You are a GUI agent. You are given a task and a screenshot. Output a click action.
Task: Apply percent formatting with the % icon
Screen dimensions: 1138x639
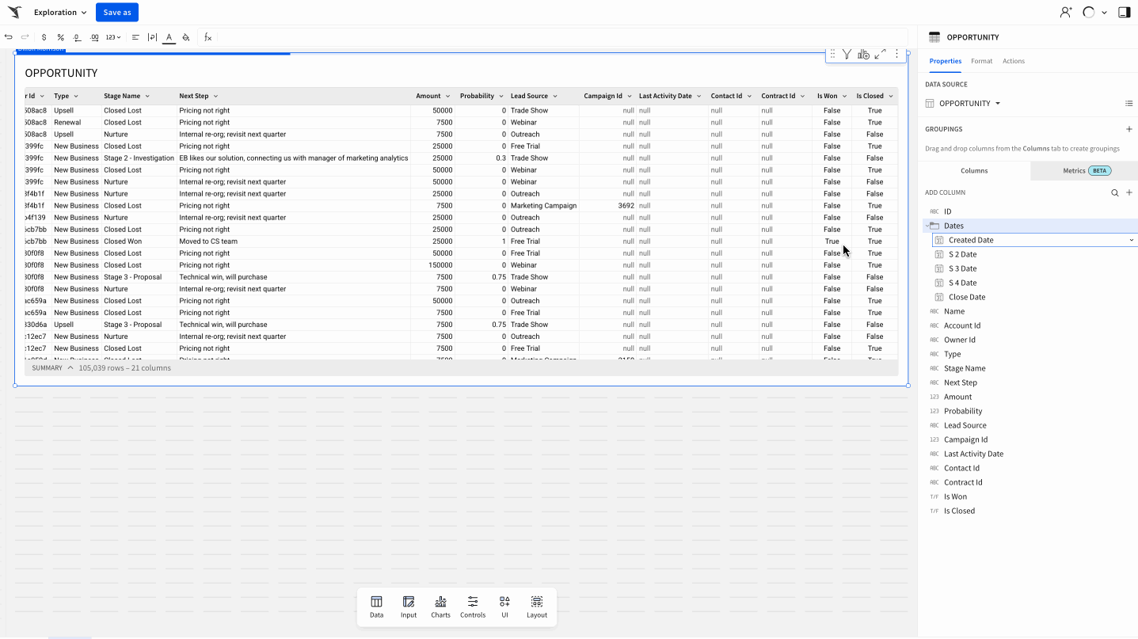click(60, 37)
